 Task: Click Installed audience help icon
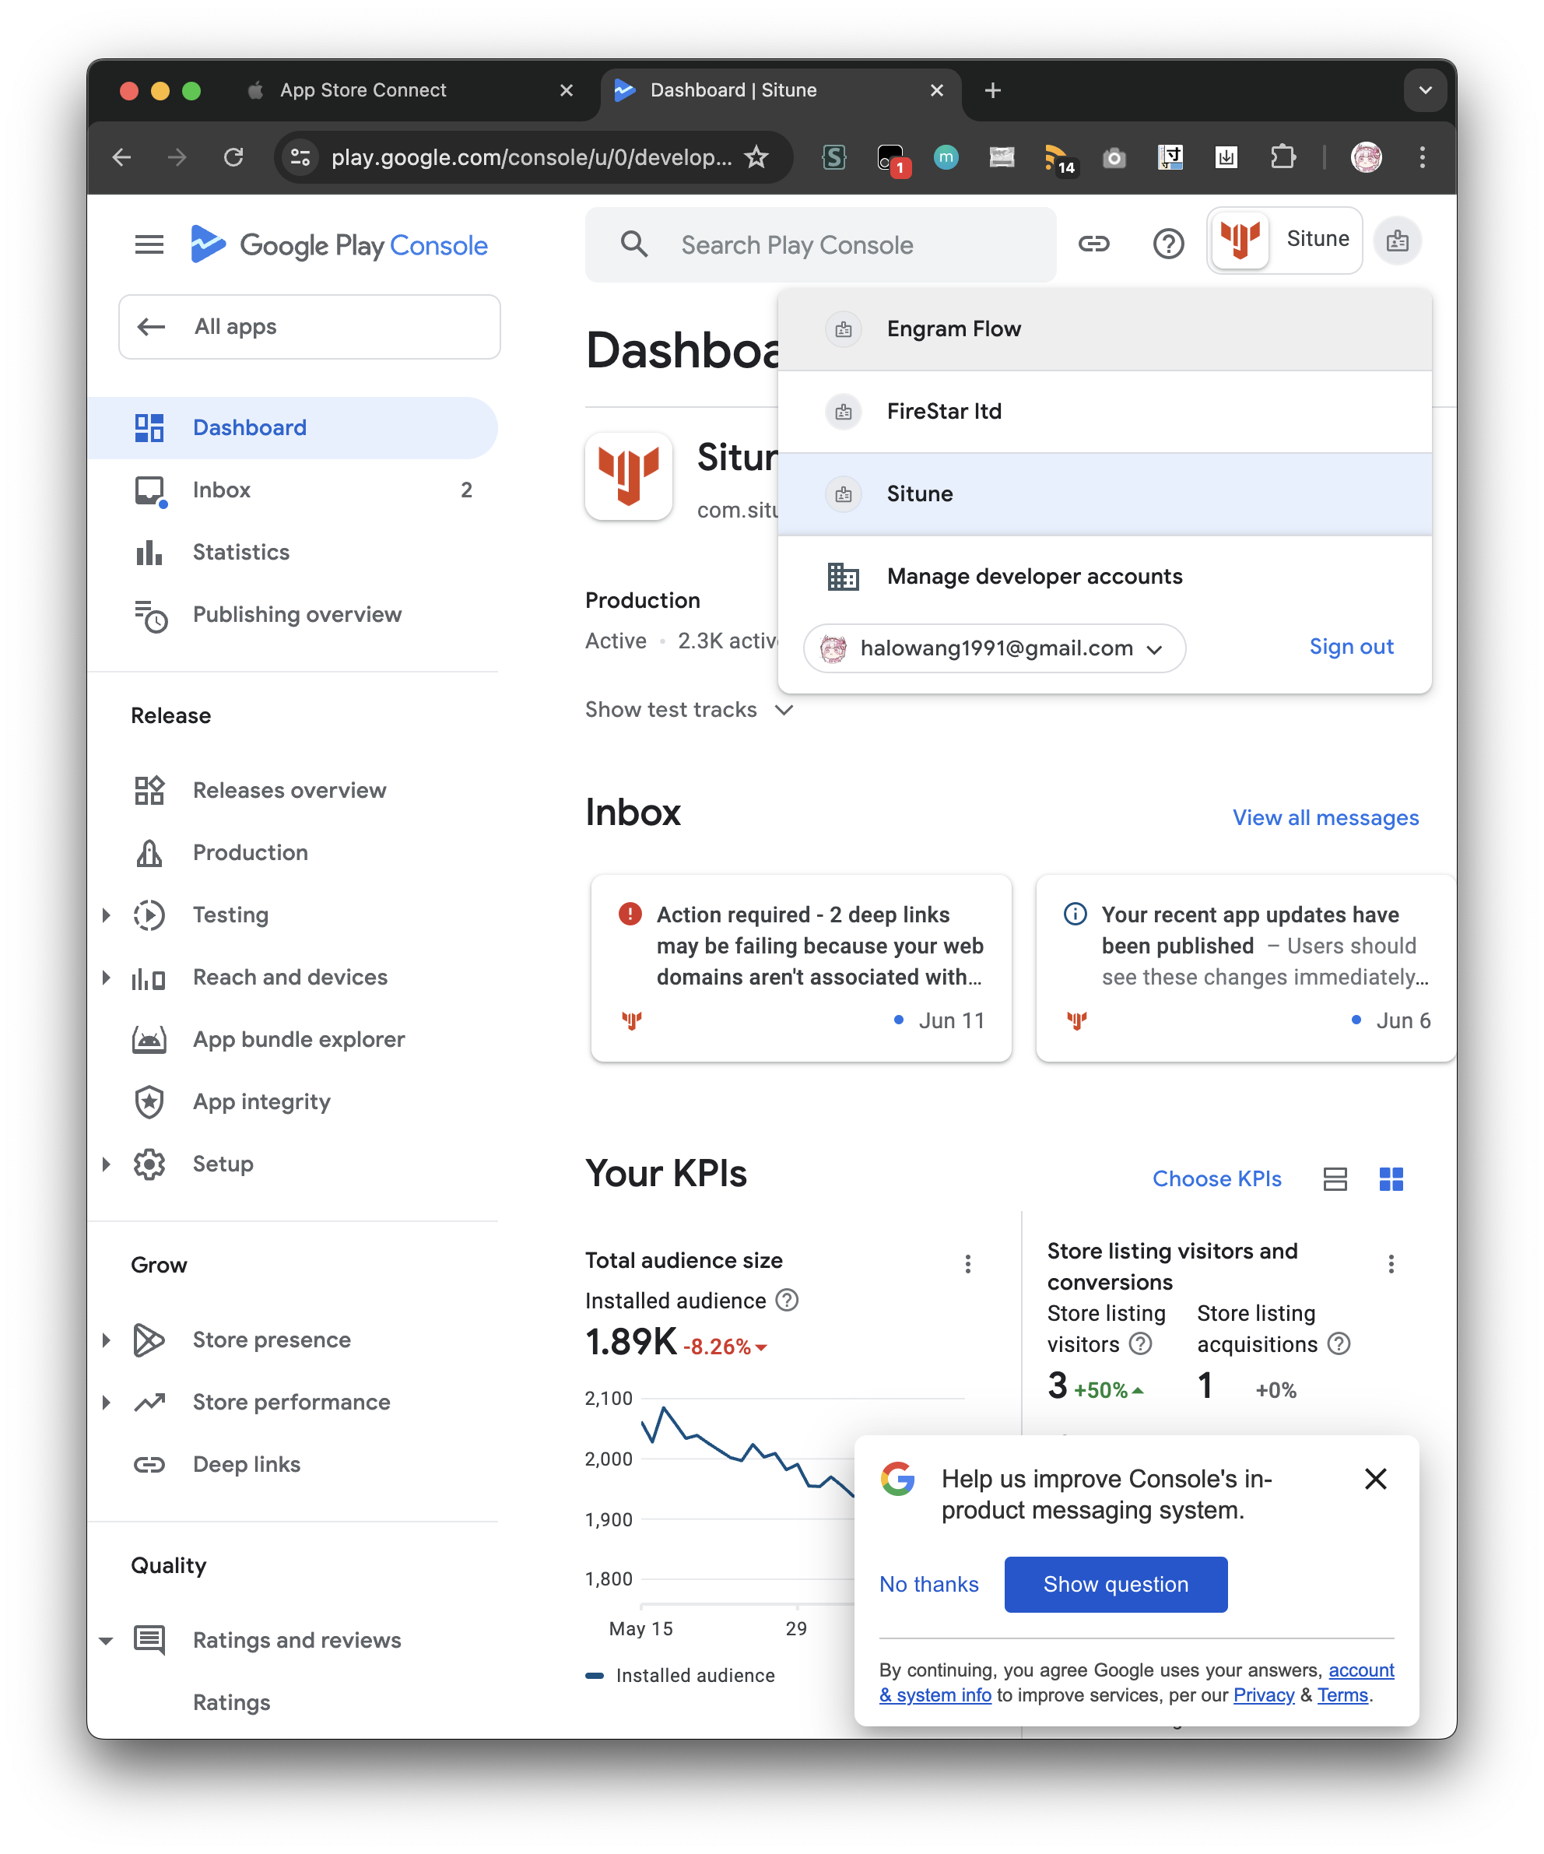(x=787, y=1300)
